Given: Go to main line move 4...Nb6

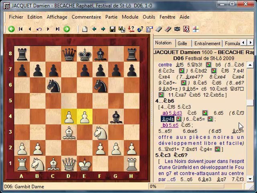Looking at the screenshot, I should 165,101.
